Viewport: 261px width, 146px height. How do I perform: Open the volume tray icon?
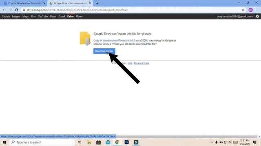[230, 142]
